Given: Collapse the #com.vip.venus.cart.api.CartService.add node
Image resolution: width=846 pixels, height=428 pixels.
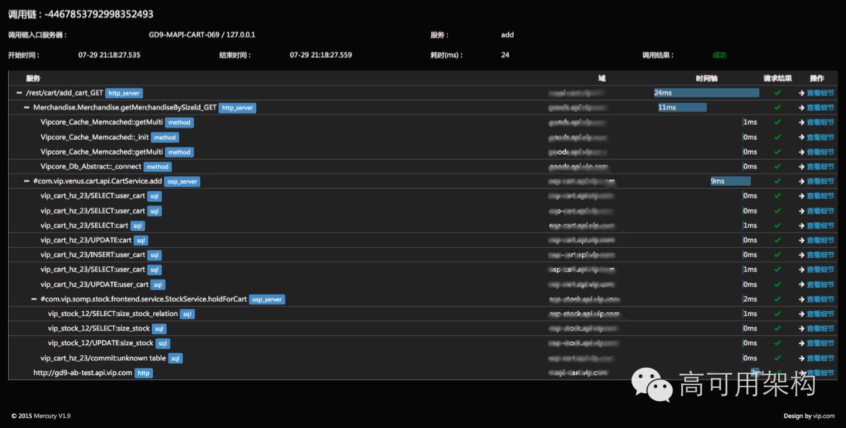Looking at the screenshot, I should pos(27,181).
